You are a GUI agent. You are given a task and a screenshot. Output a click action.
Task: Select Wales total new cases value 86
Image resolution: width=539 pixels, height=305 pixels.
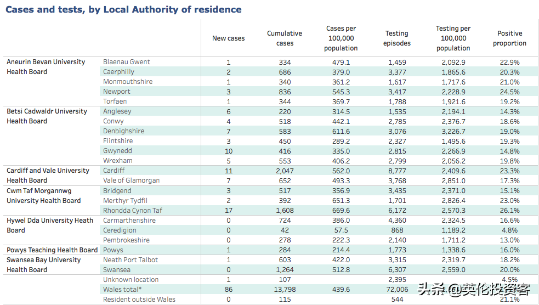(x=229, y=290)
